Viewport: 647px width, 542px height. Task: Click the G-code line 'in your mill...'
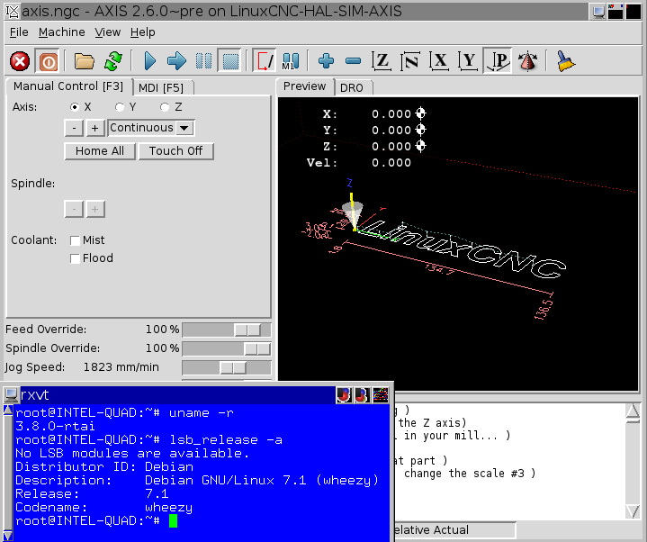pos(457,436)
